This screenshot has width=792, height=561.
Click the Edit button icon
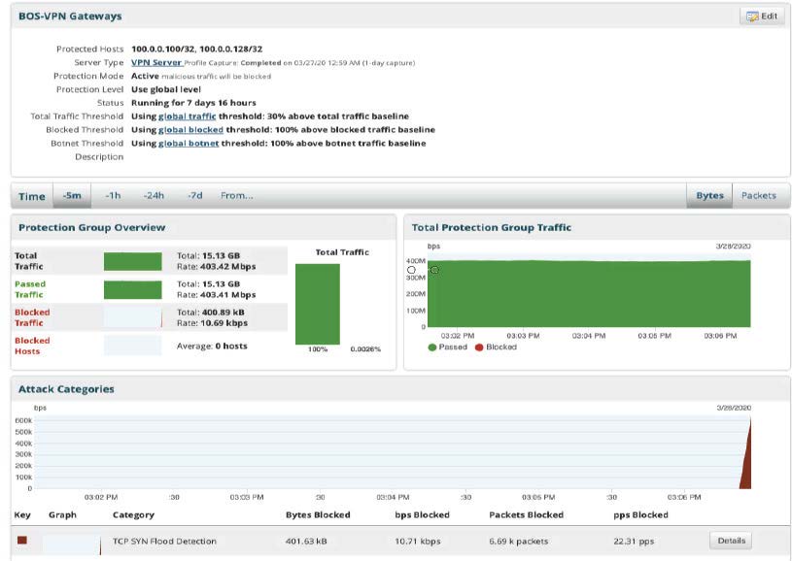click(751, 16)
